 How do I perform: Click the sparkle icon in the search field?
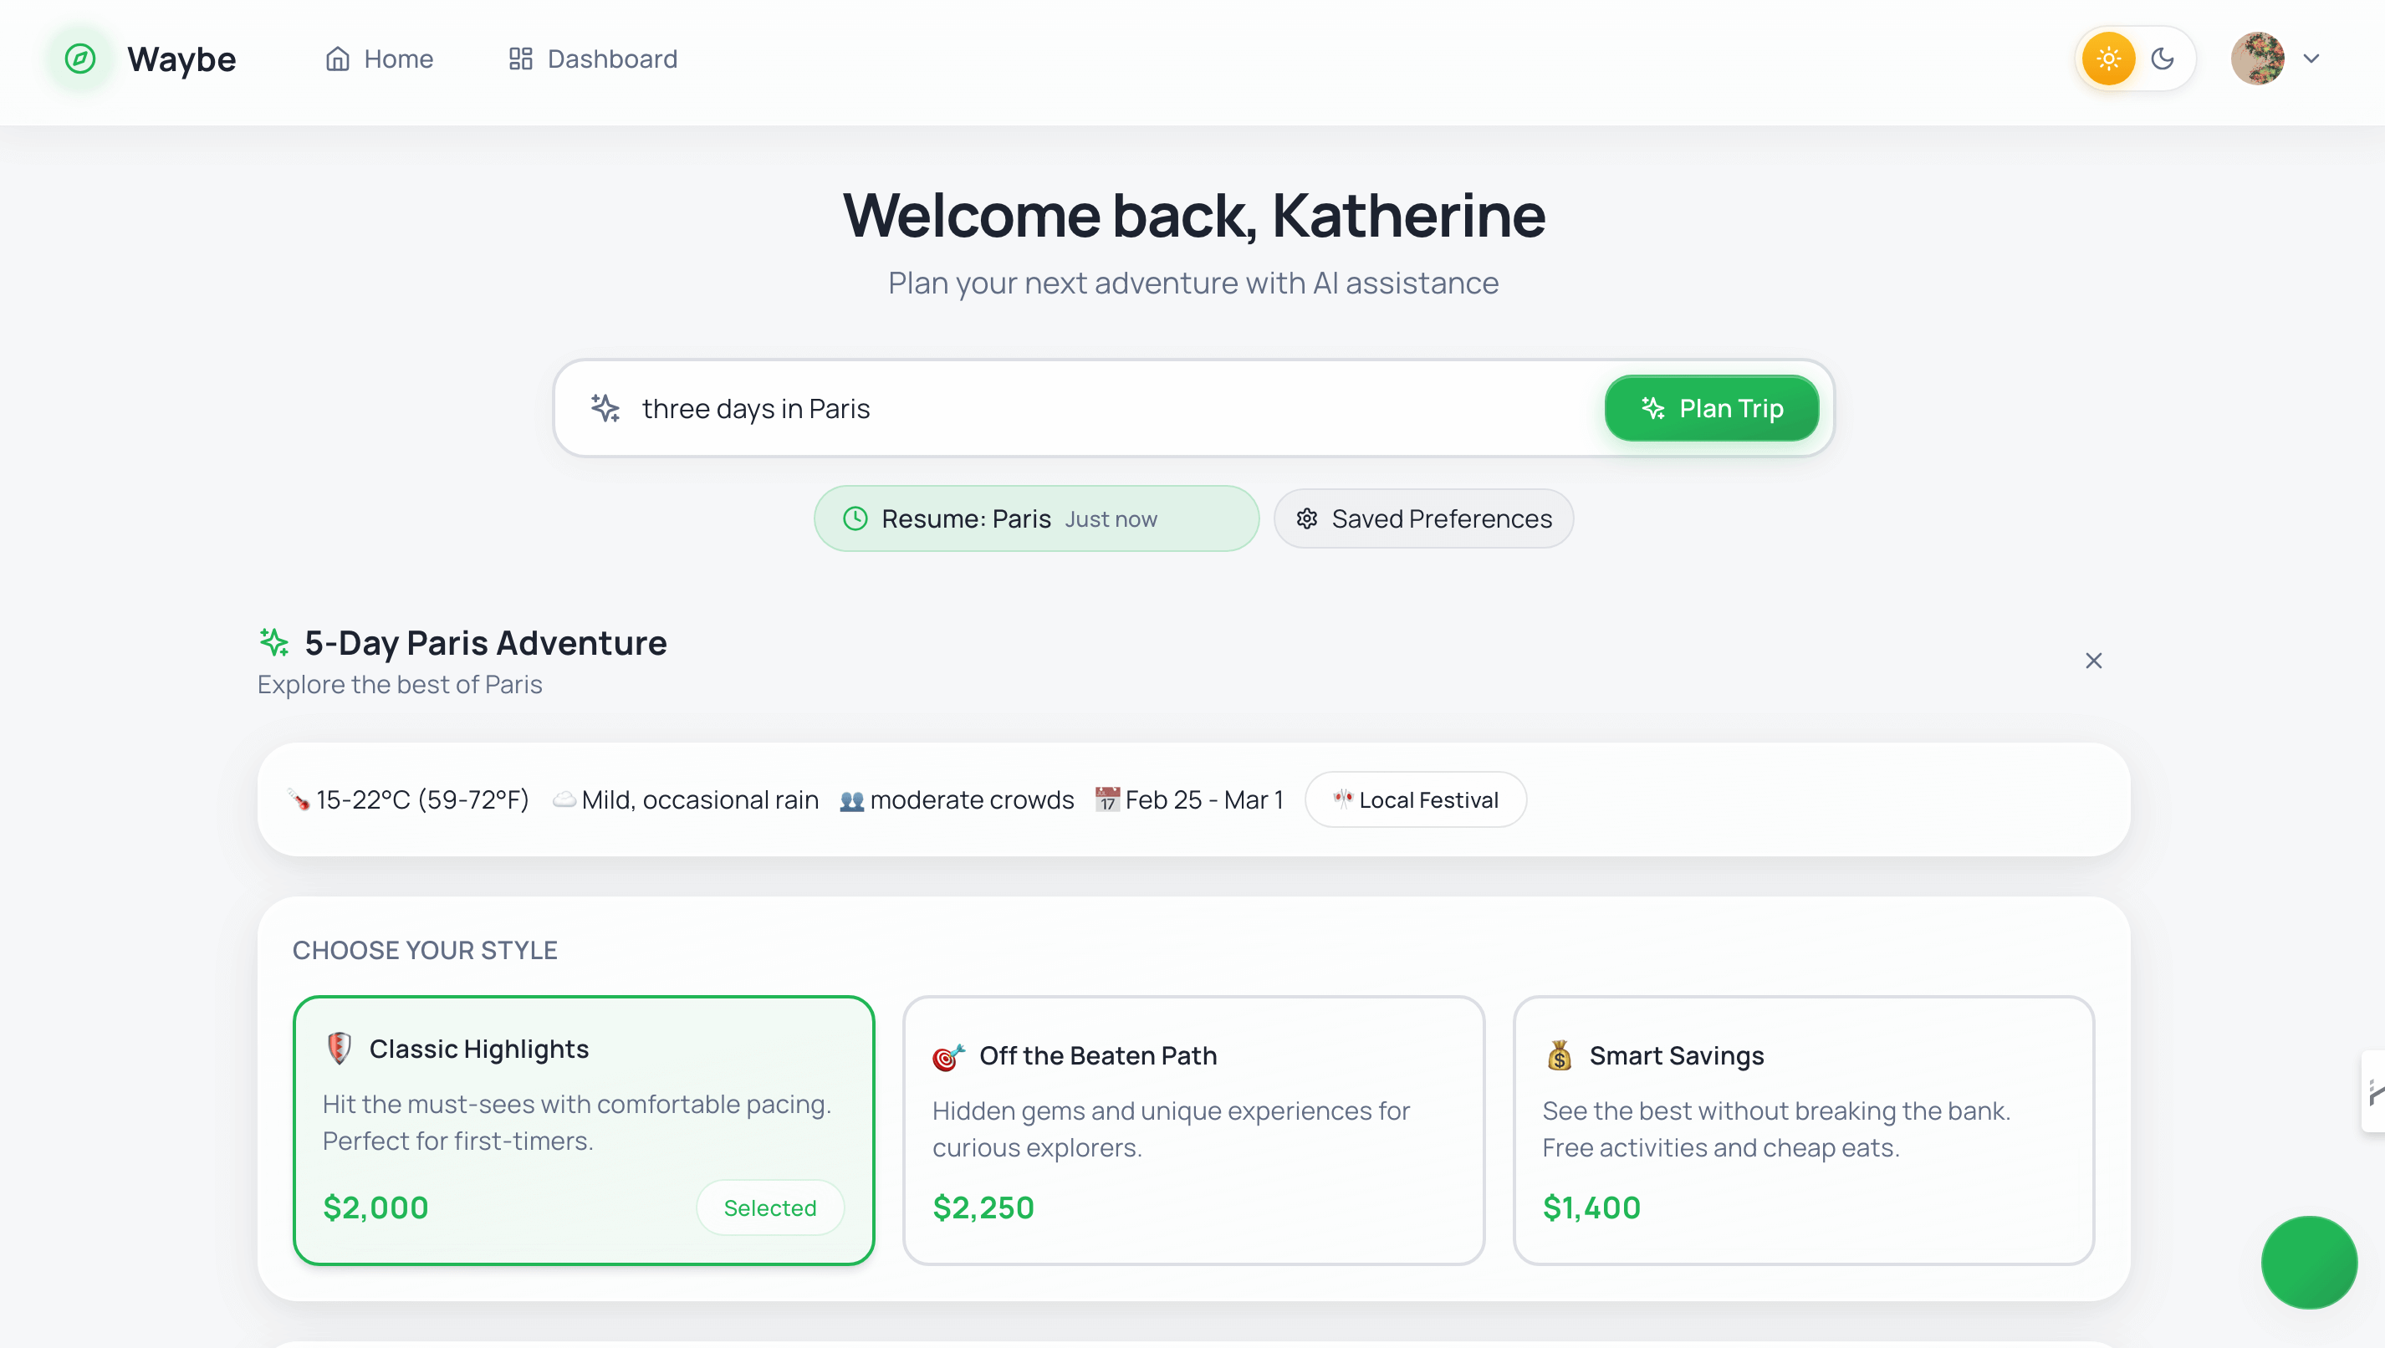click(x=605, y=408)
